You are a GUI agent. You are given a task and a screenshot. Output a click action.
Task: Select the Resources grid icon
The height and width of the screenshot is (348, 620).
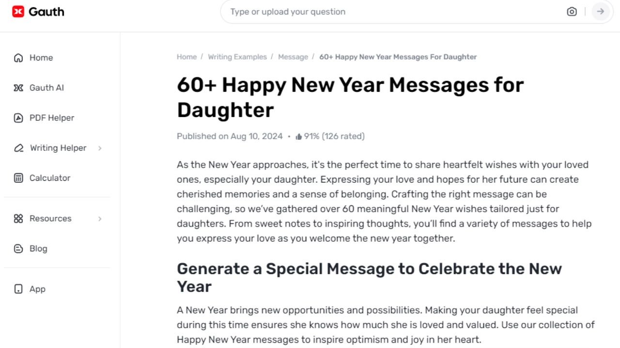point(18,218)
